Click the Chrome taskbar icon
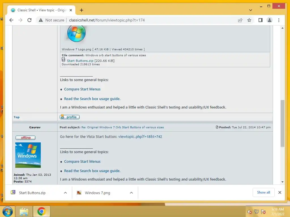The width and height of the screenshot is (290, 217). (41, 211)
